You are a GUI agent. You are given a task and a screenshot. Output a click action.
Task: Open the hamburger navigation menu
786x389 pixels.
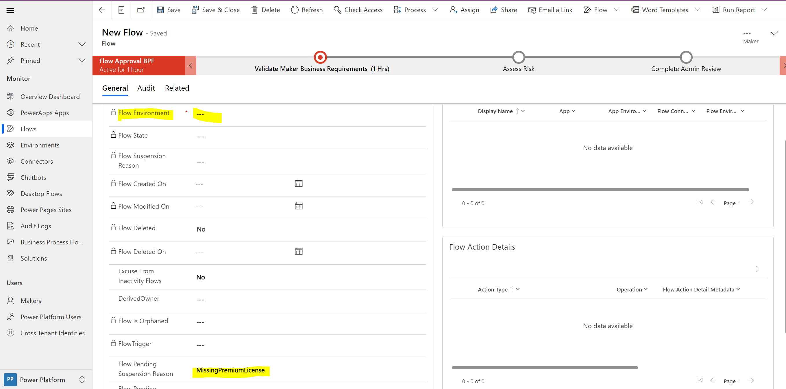(10, 10)
